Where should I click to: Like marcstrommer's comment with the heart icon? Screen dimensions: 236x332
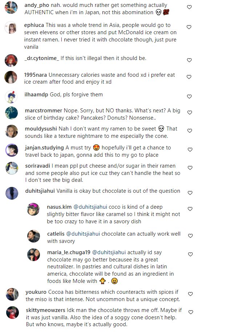pyautogui.click(x=189, y=112)
